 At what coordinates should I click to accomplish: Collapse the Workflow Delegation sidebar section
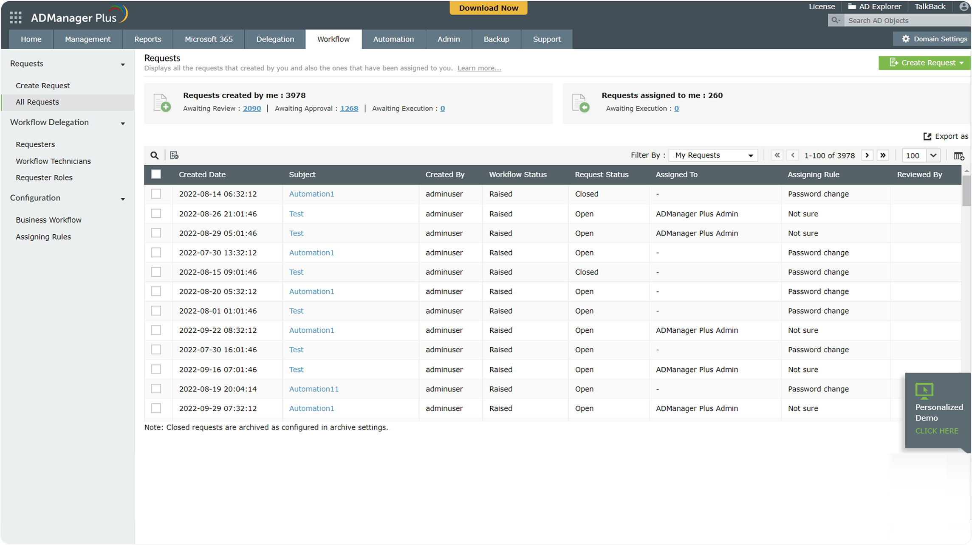click(123, 123)
